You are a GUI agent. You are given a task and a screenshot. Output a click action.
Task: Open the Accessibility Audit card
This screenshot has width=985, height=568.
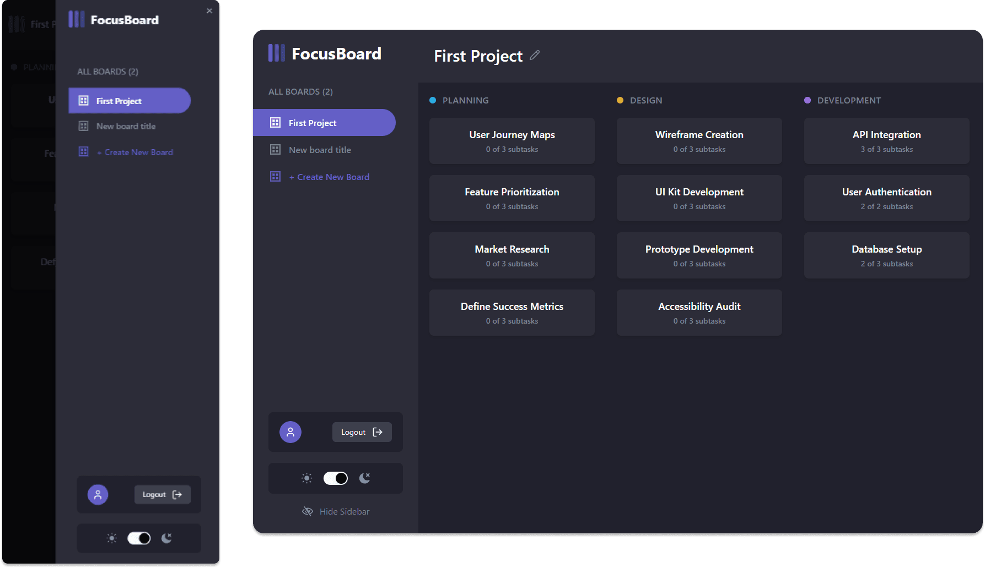(699, 313)
